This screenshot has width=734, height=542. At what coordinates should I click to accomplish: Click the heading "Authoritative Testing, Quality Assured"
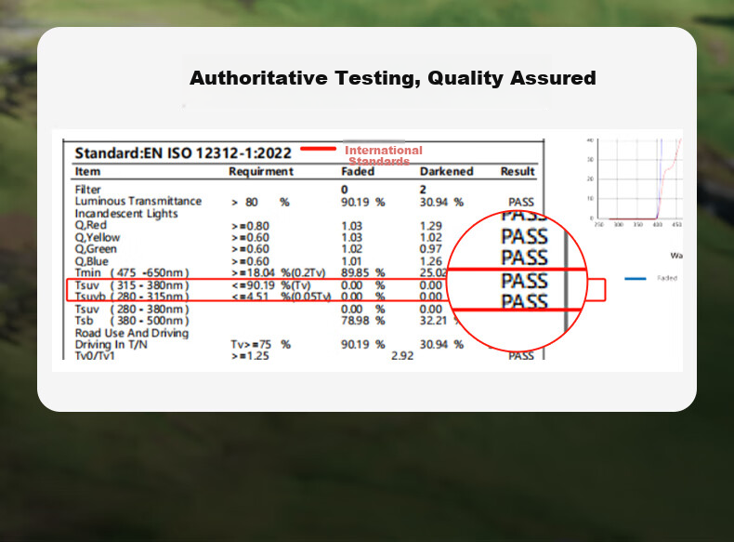pos(393,78)
